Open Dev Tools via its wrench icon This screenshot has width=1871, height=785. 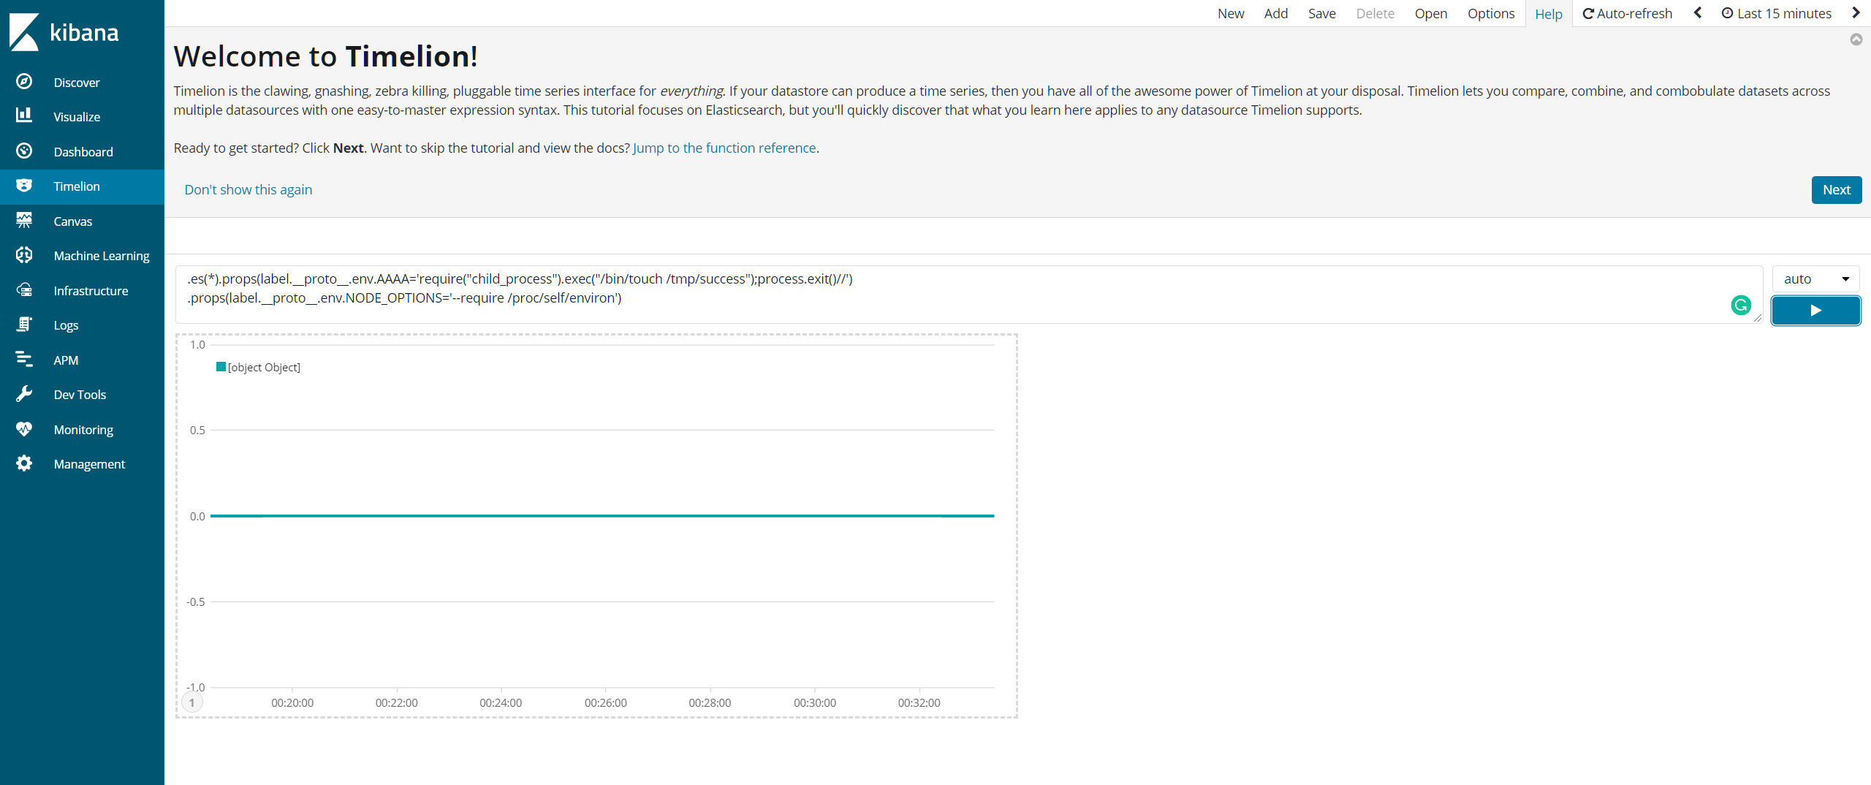pos(24,394)
